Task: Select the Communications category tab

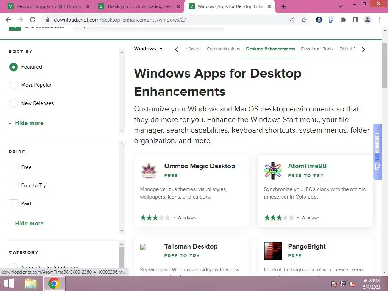Action: click(223, 49)
